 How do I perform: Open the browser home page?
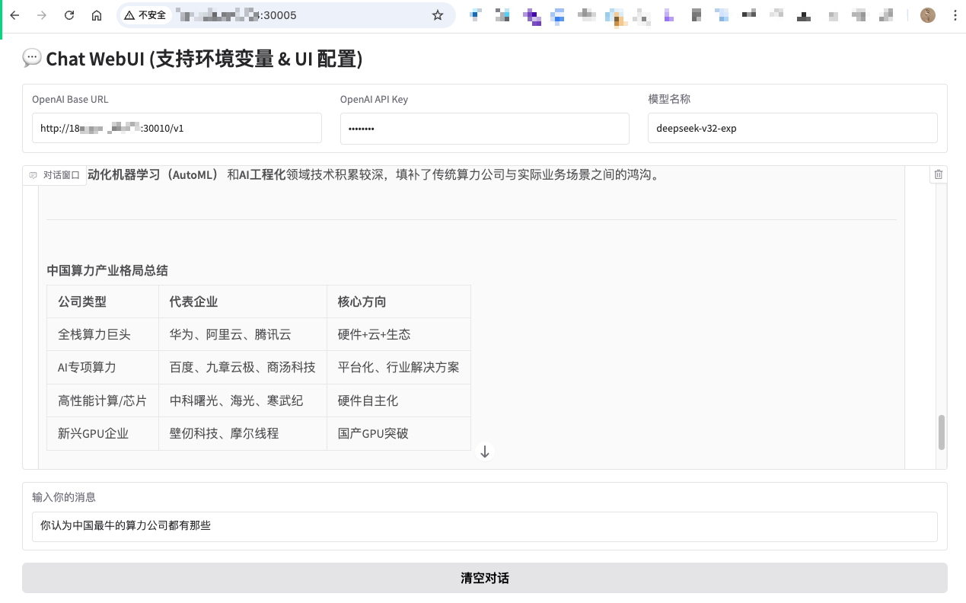(x=97, y=15)
